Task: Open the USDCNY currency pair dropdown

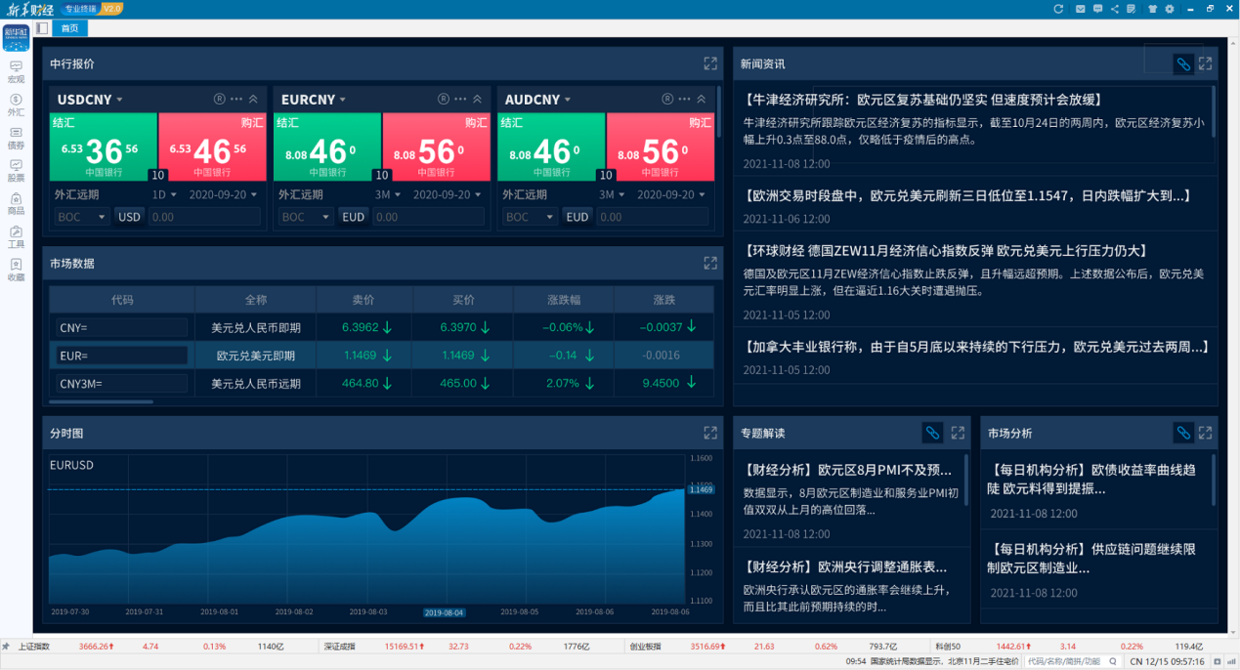Action: [119, 100]
